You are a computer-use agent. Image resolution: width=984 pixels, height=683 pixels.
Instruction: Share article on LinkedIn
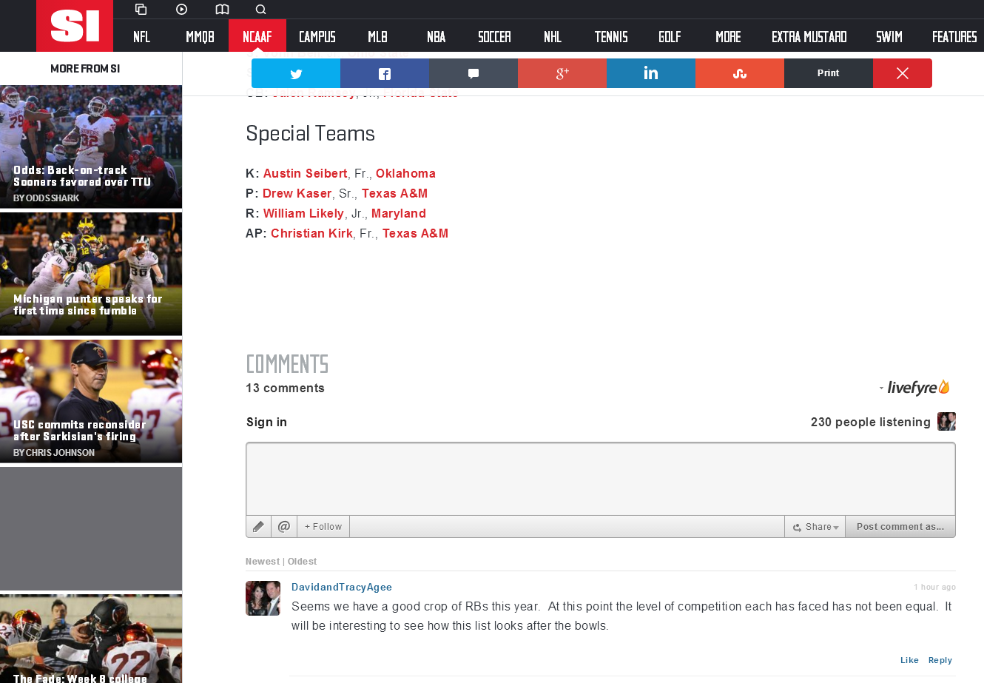(651, 73)
